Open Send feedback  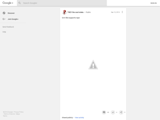(x=8, y=27)
